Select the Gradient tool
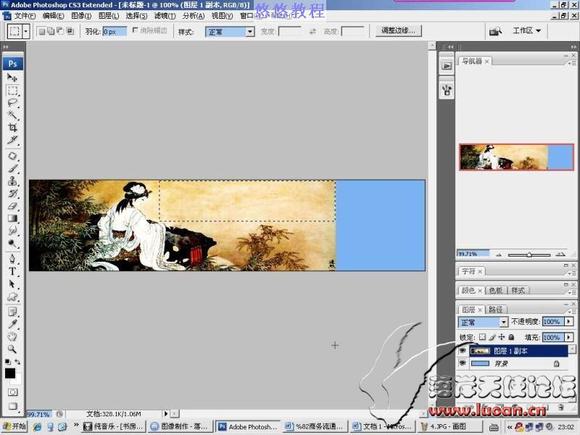The image size is (580, 435). tap(12, 218)
